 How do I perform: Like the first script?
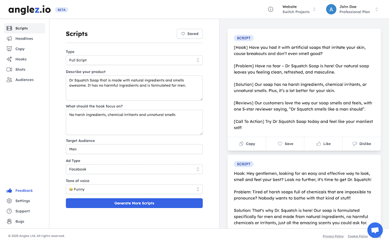point(323,144)
